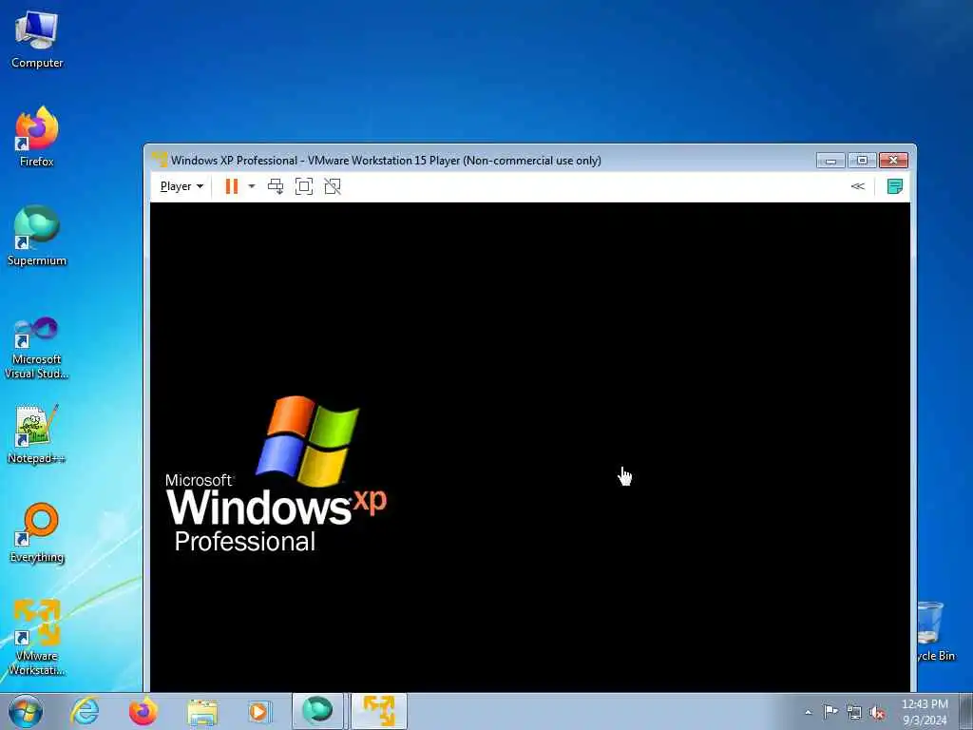The image size is (973, 730).
Task: Maximize the VMware Player window
Action: pyautogui.click(x=862, y=160)
